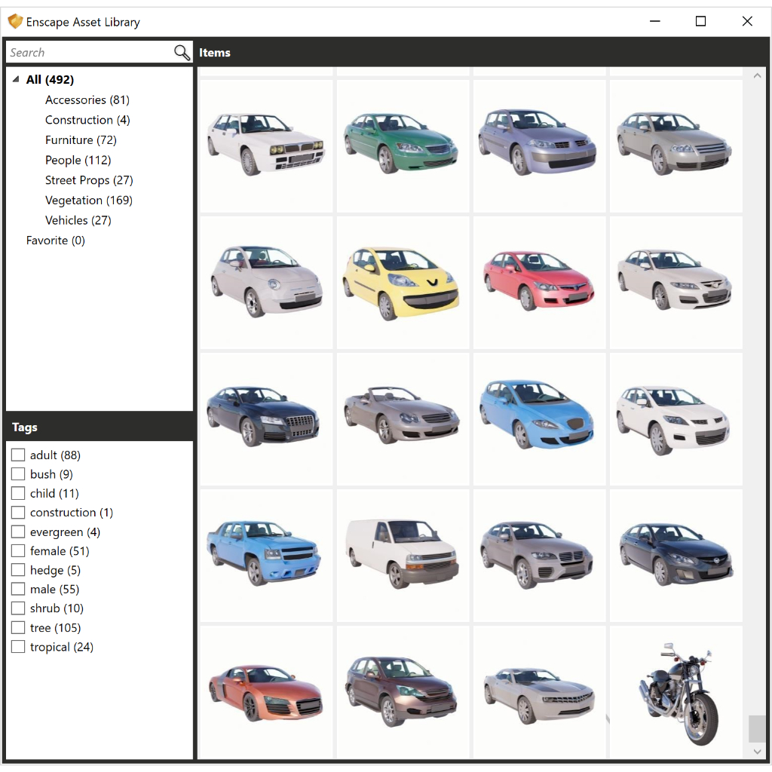Click the search magnifier icon

pyautogui.click(x=181, y=52)
